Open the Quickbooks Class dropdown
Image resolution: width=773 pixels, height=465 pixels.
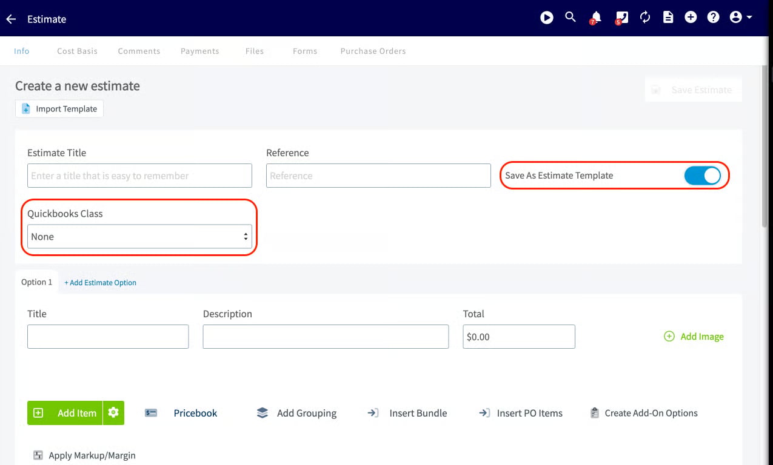click(139, 237)
